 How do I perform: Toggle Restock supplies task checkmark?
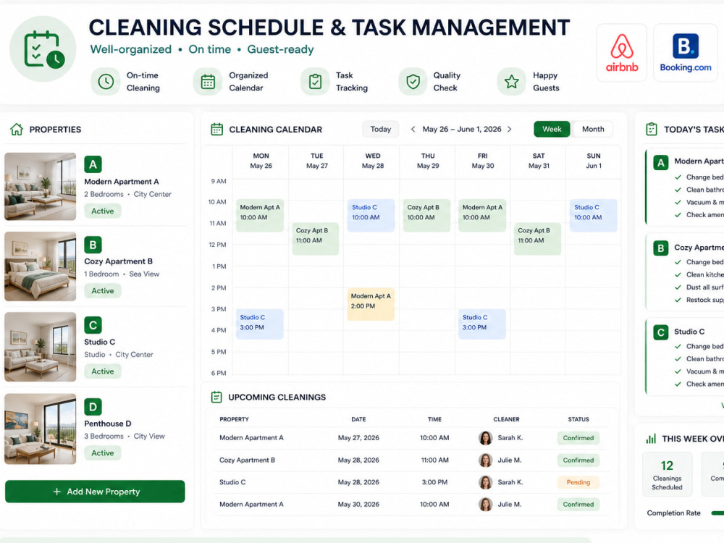coord(678,300)
